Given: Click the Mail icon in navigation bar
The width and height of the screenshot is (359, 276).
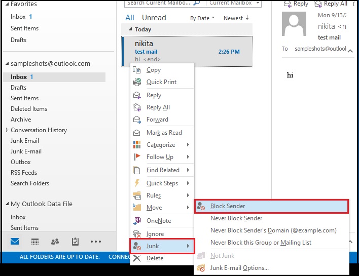Looking at the screenshot, I should (x=15, y=242).
